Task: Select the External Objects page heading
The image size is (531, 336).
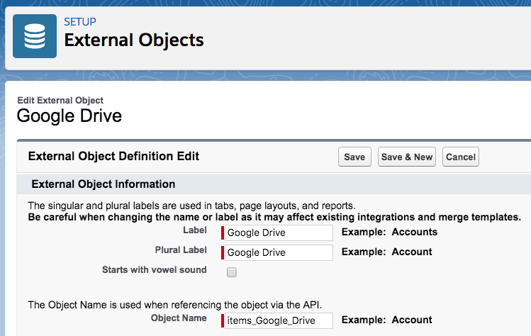Action: pyautogui.click(x=134, y=40)
